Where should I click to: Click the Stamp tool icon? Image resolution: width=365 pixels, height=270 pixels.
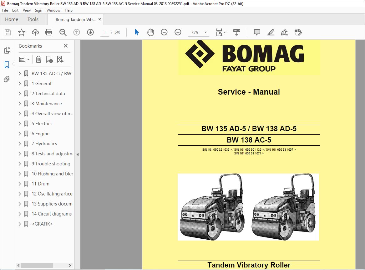pyautogui.click(x=298, y=32)
